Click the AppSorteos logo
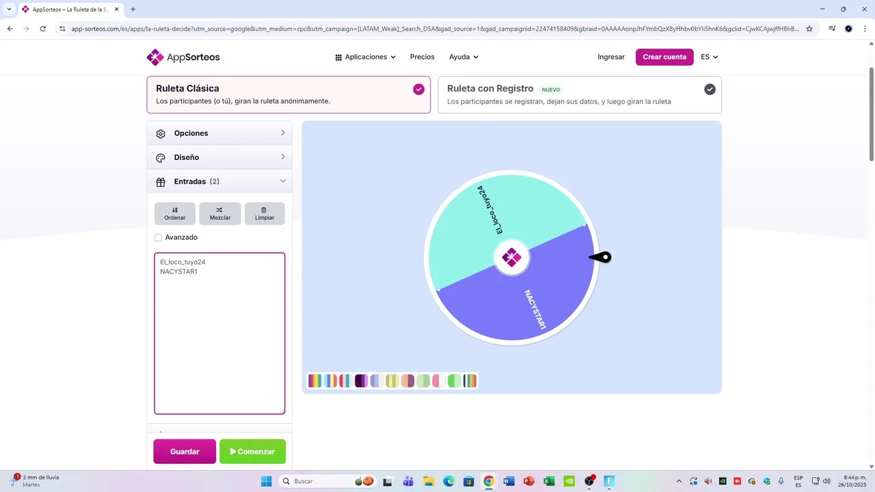Screen dimensions: 875x492 [183, 57]
